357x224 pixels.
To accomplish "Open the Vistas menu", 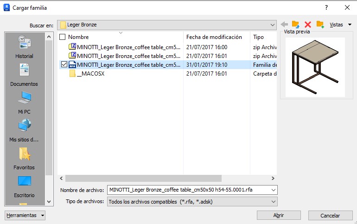I will click(x=340, y=25).
